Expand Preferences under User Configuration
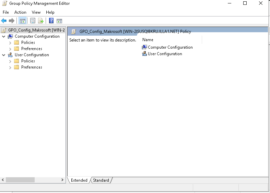The width and height of the screenshot is (270, 193). tap(10, 68)
